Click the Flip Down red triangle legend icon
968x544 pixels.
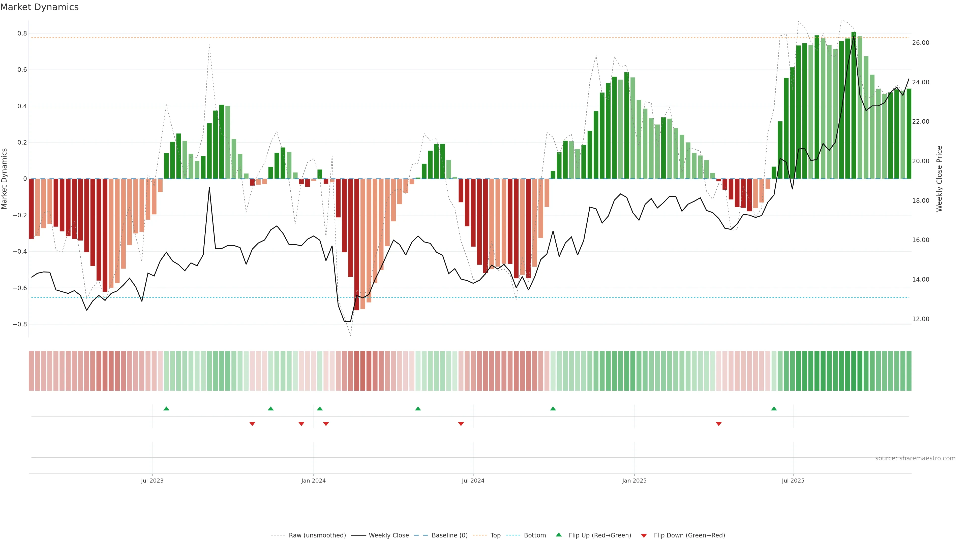[644, 535]
